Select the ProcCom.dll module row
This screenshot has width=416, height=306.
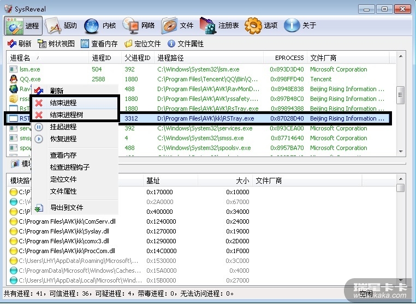201,251
